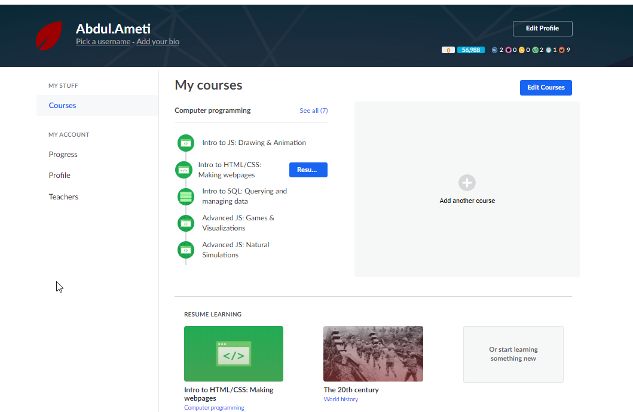Click The 20th century soldiers thumbnail
The width and height of the screenshot is (633, 412).
tap(373, 353)
